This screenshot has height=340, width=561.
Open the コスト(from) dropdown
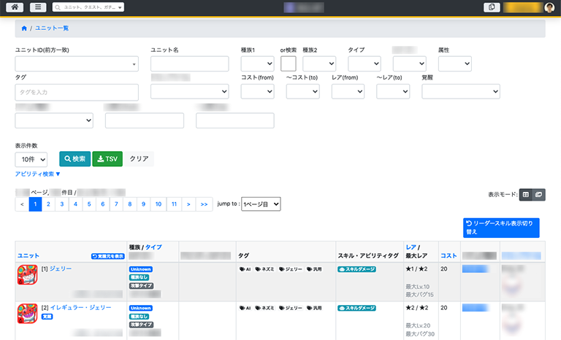[257, 91]
